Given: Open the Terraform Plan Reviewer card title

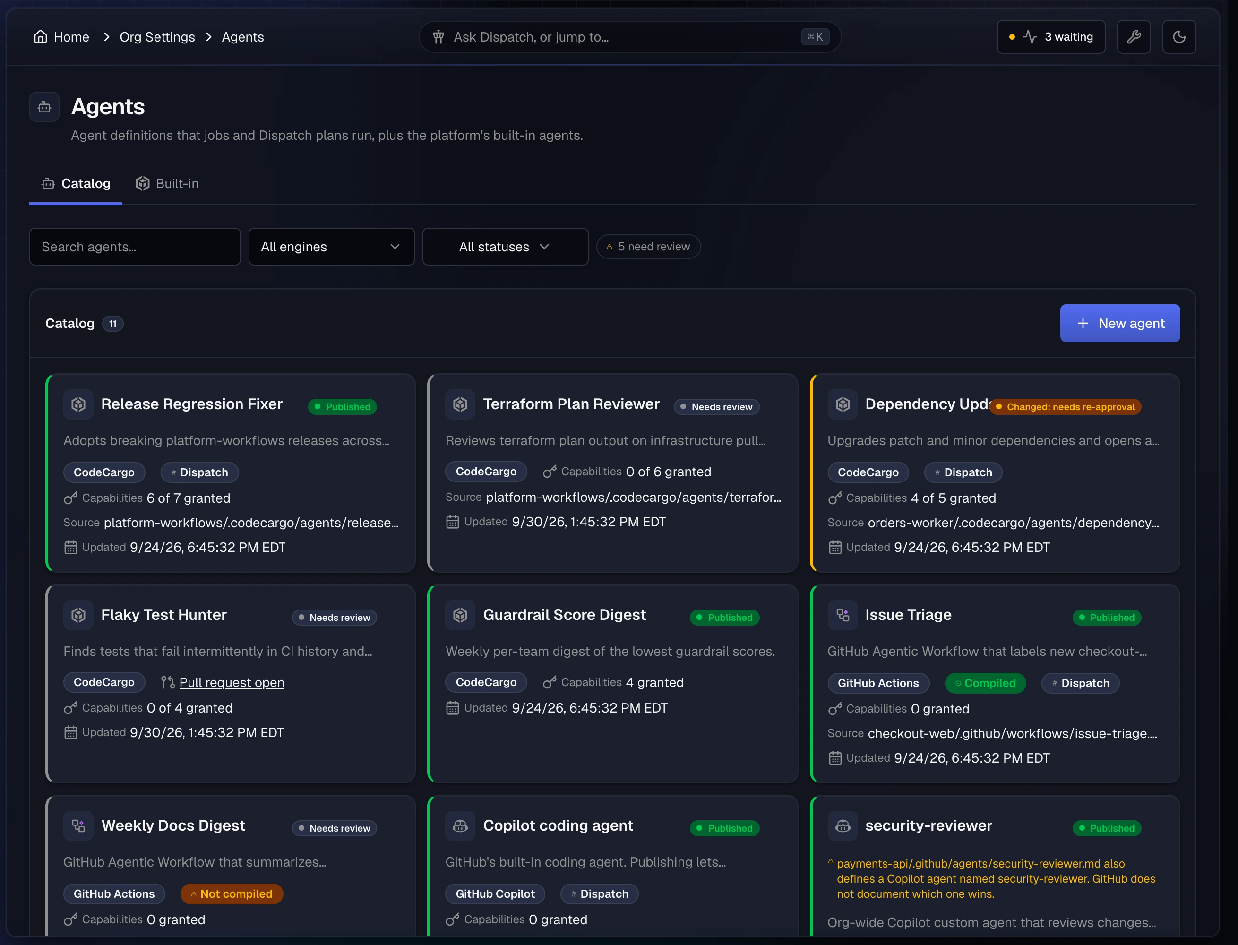Looking at the screenshot, I should click(571, 404).
